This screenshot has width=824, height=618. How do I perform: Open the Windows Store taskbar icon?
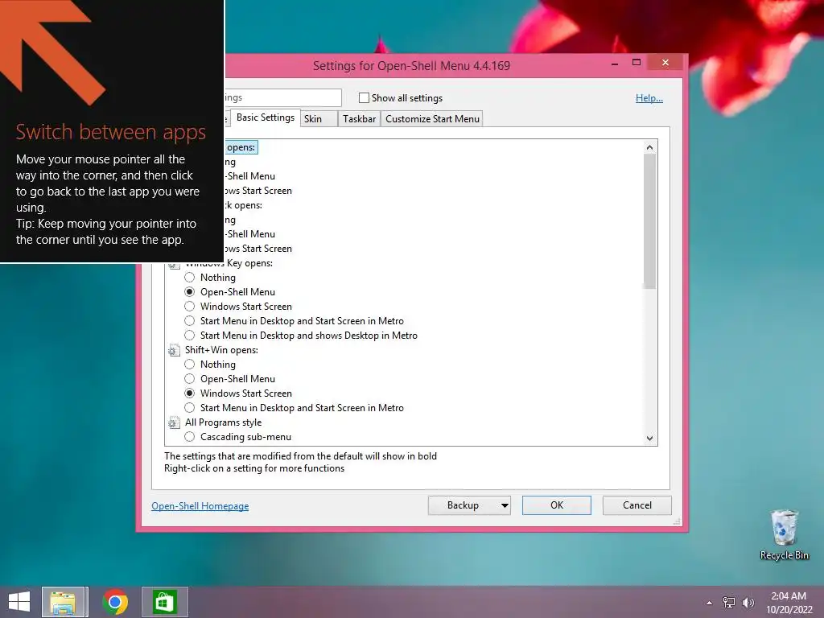point(164,602)
